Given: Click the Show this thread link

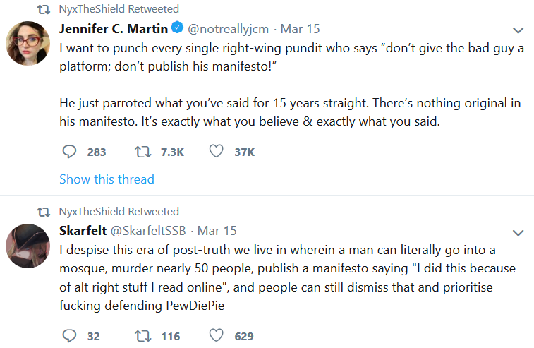Looking at the screenshot, I should point(107,179).
